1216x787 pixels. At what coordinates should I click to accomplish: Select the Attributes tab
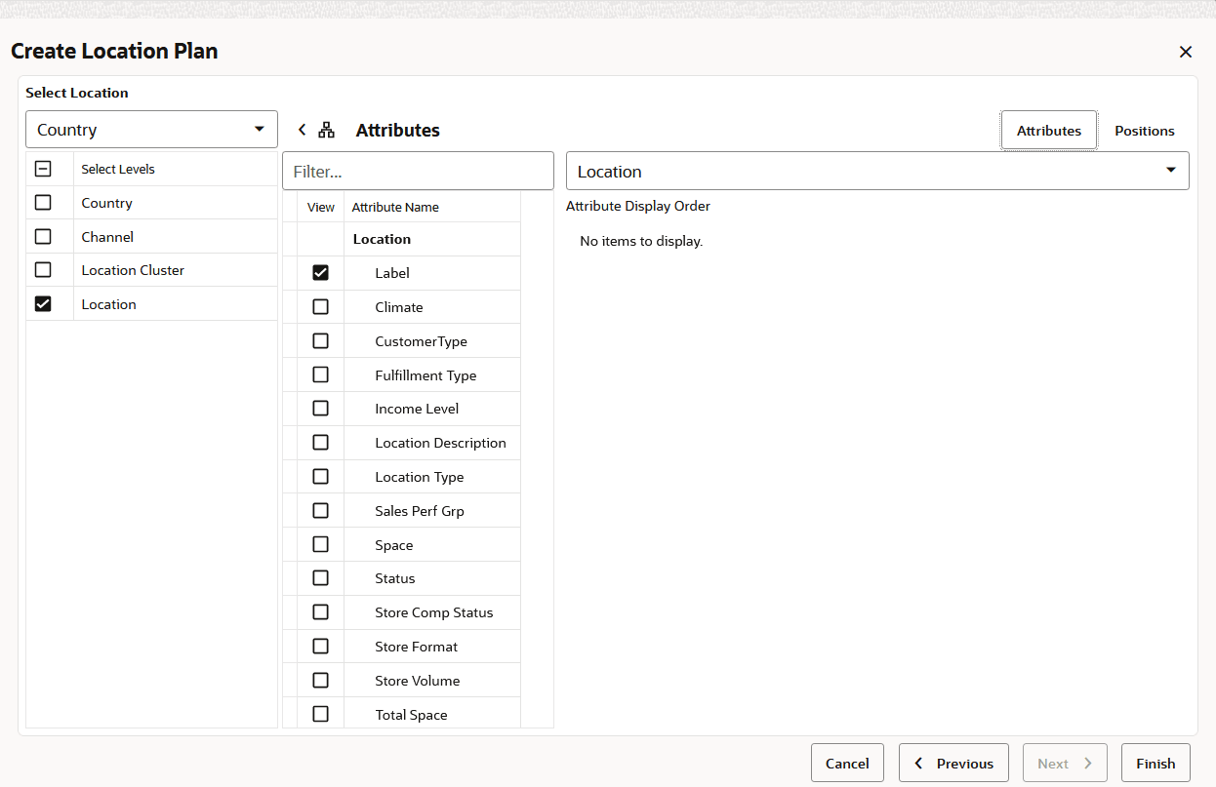[x=1048, y=130]
